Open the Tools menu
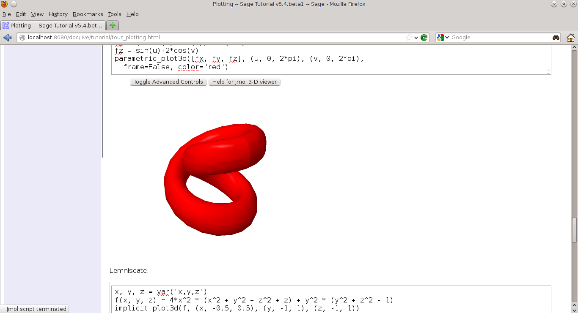The image size is (578, 313). click(x=114, y=14)
